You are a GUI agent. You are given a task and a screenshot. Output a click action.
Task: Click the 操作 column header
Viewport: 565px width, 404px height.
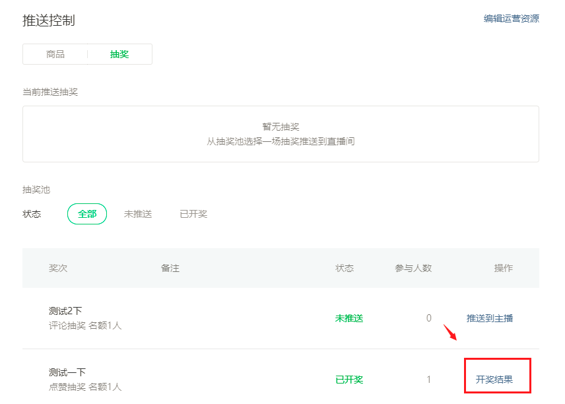click(504, 268)
